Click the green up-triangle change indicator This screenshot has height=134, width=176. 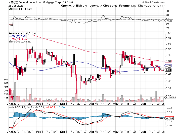164,6
